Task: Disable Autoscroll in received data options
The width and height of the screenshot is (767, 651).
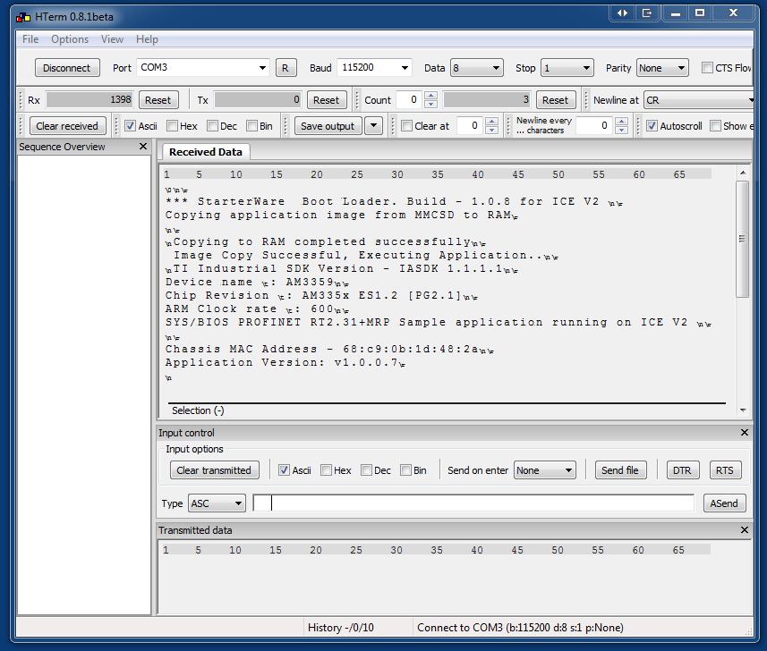Action: tap(652, 125)
